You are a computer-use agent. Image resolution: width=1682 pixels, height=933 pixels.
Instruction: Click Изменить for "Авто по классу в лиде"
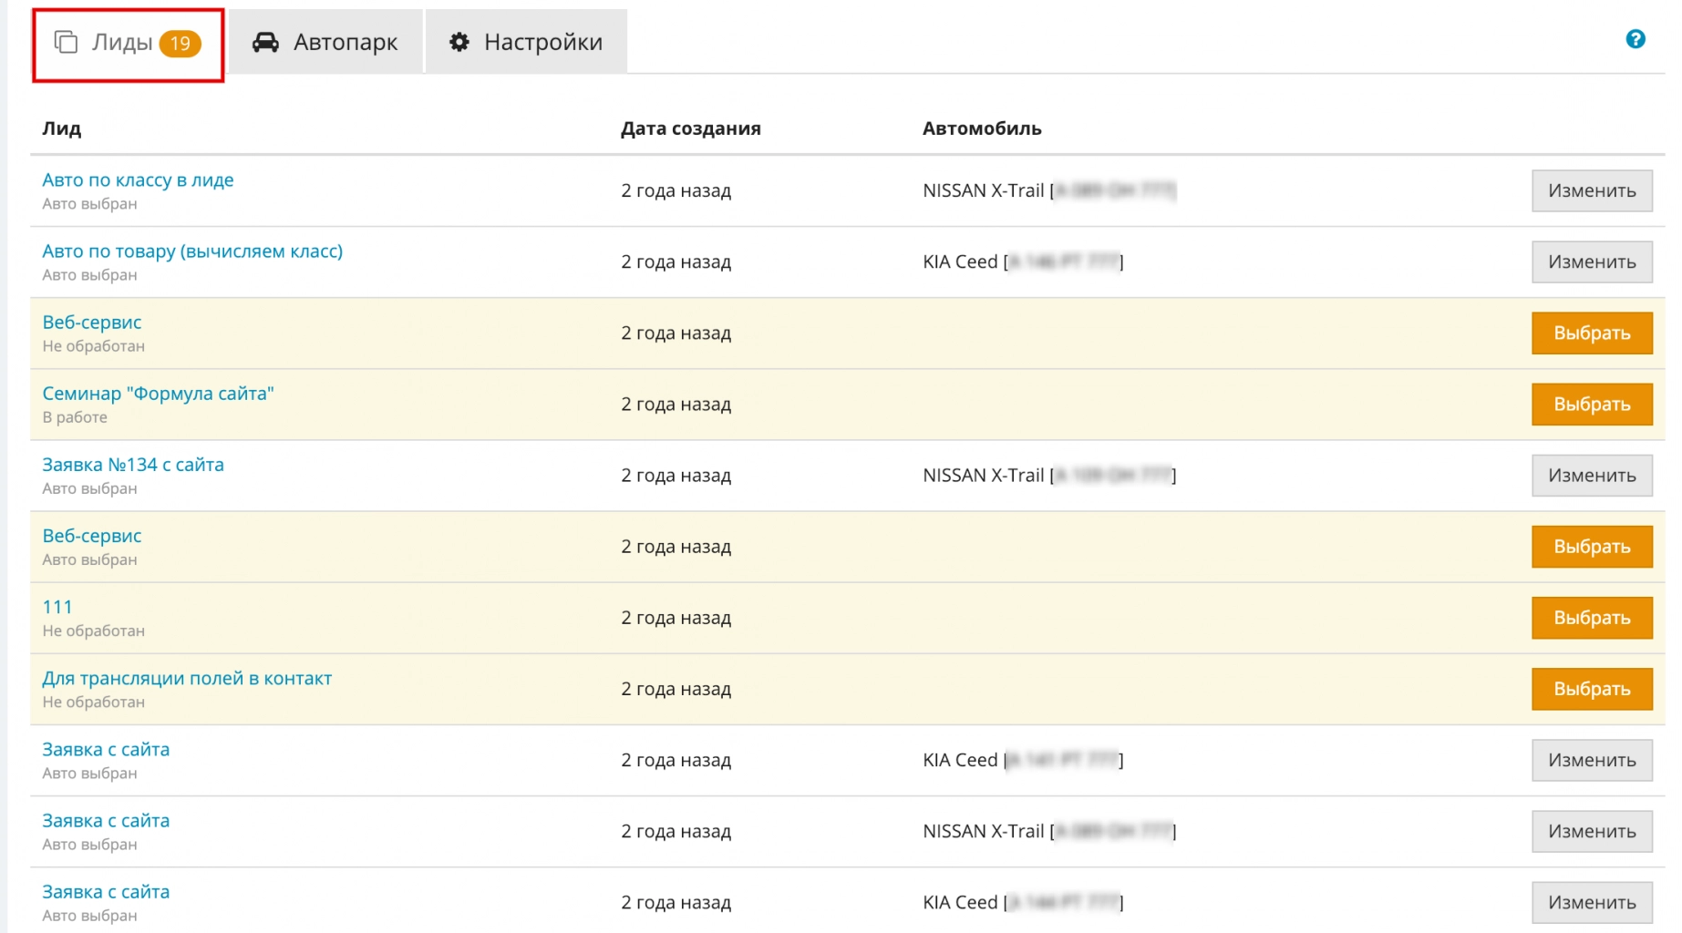tap(1591, 191)
